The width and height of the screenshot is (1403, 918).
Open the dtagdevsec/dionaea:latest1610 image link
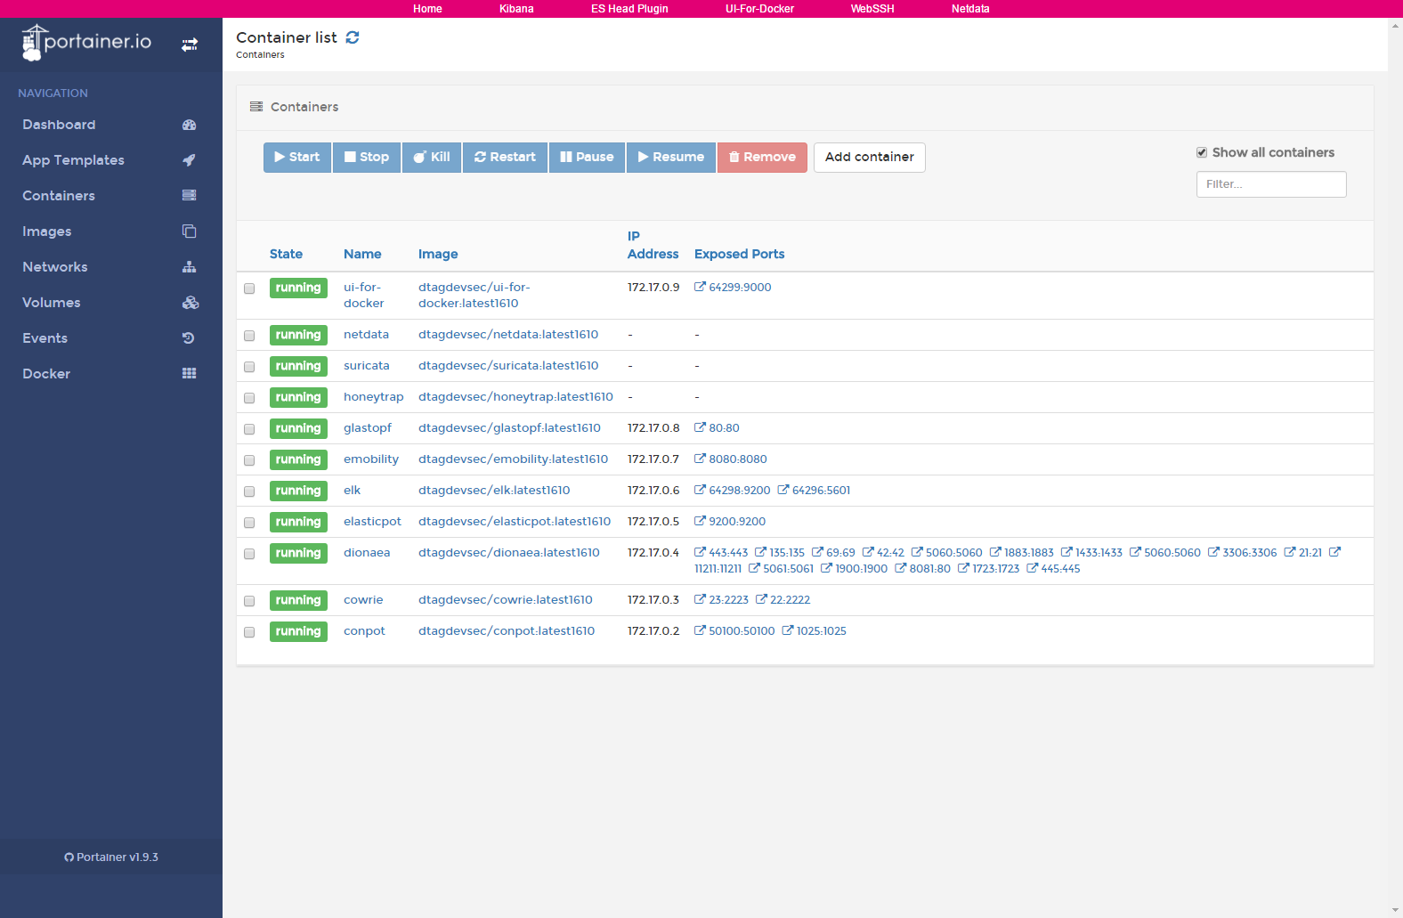(x=509, y=552)
